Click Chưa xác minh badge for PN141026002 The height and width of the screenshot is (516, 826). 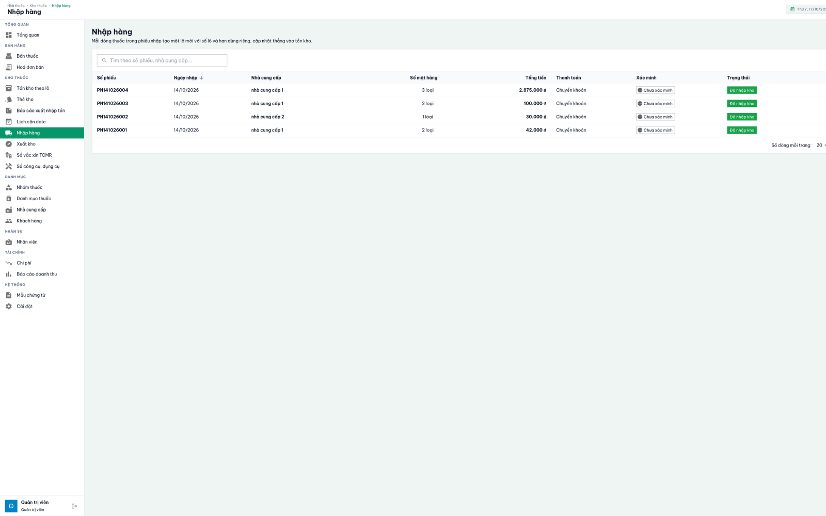click(655, 117)
